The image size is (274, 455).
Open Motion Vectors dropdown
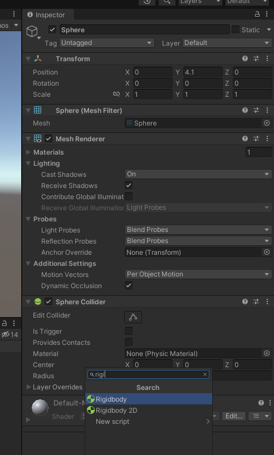click(198, 274)
